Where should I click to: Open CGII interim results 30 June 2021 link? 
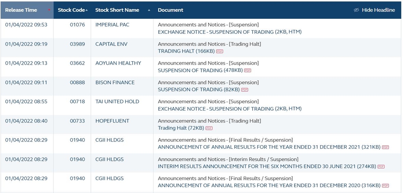click(267, 166)
